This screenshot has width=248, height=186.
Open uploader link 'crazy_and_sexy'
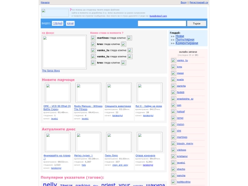tap(120, 165)
